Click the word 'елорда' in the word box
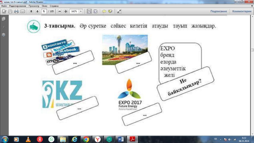Viewport: 254px width, 143px height. pyautogui.click(x=168, y=62)
